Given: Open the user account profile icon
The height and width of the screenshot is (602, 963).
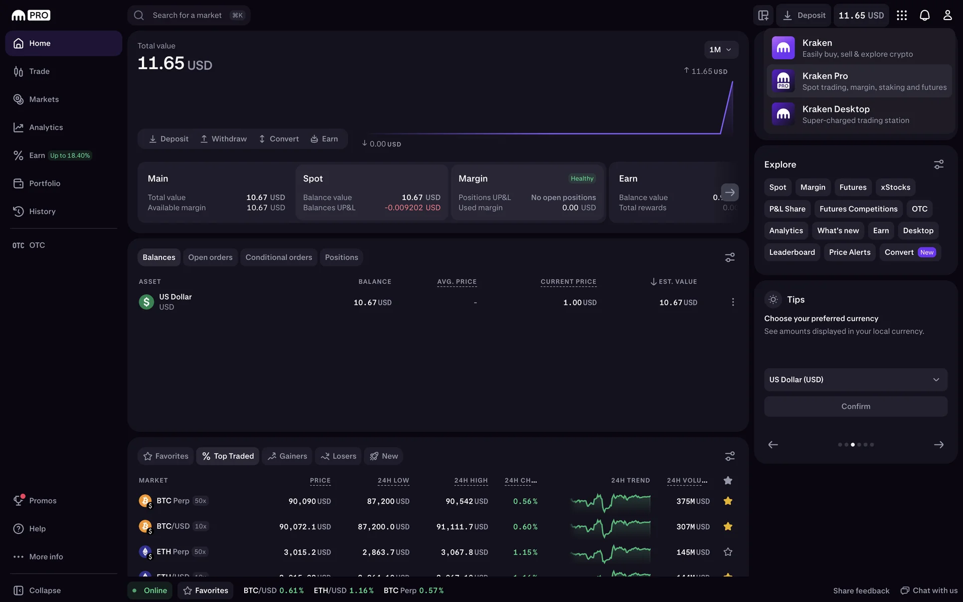Looking at the screenshot, I should pos(947,16).
